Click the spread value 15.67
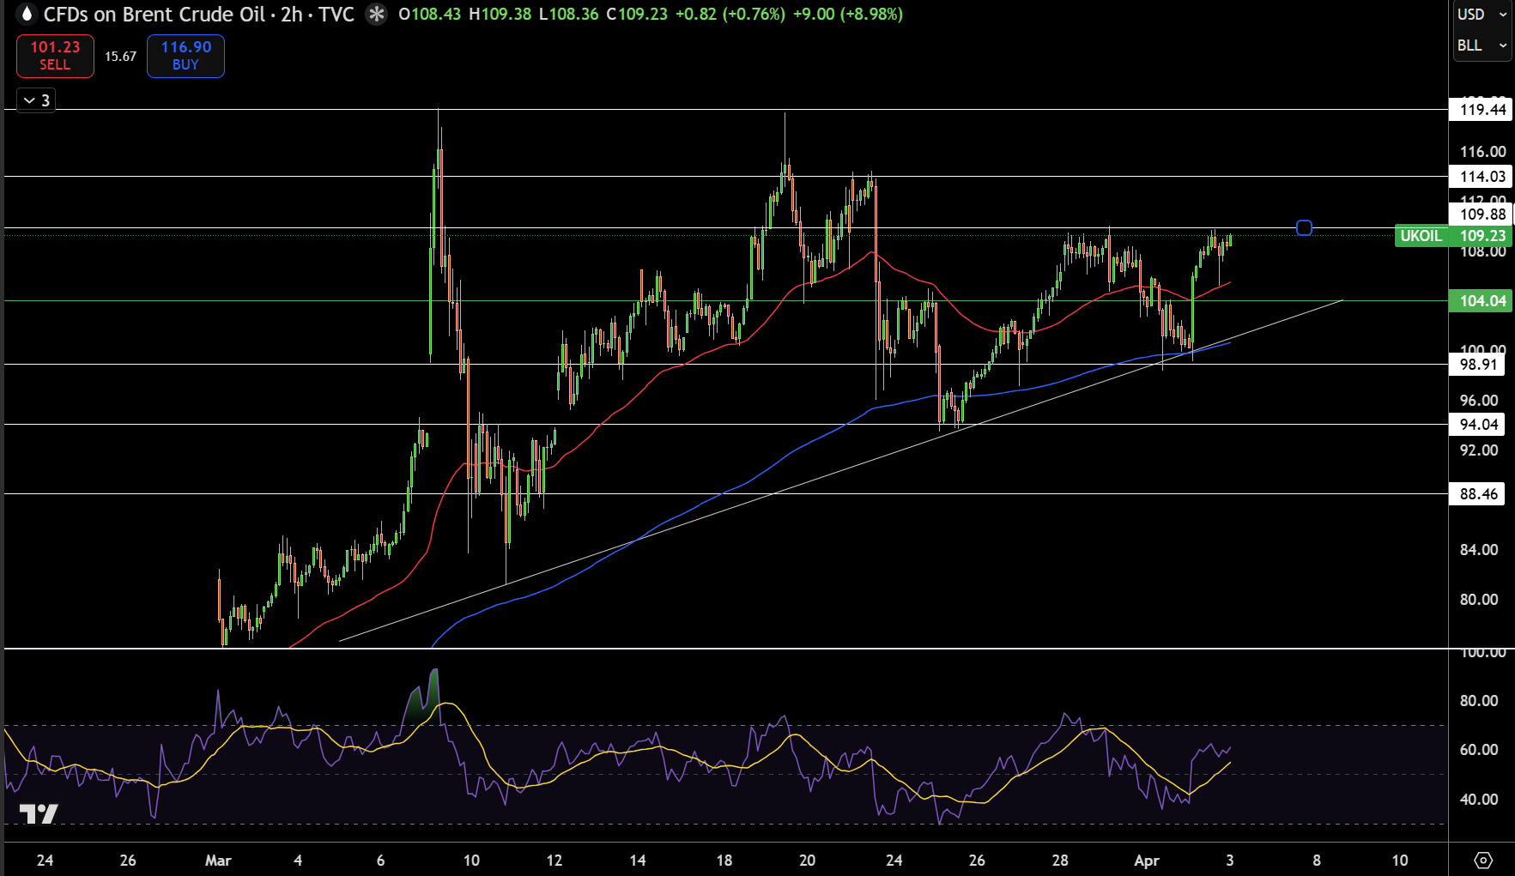The image size is (1515, 876). (x=120, y=57)
